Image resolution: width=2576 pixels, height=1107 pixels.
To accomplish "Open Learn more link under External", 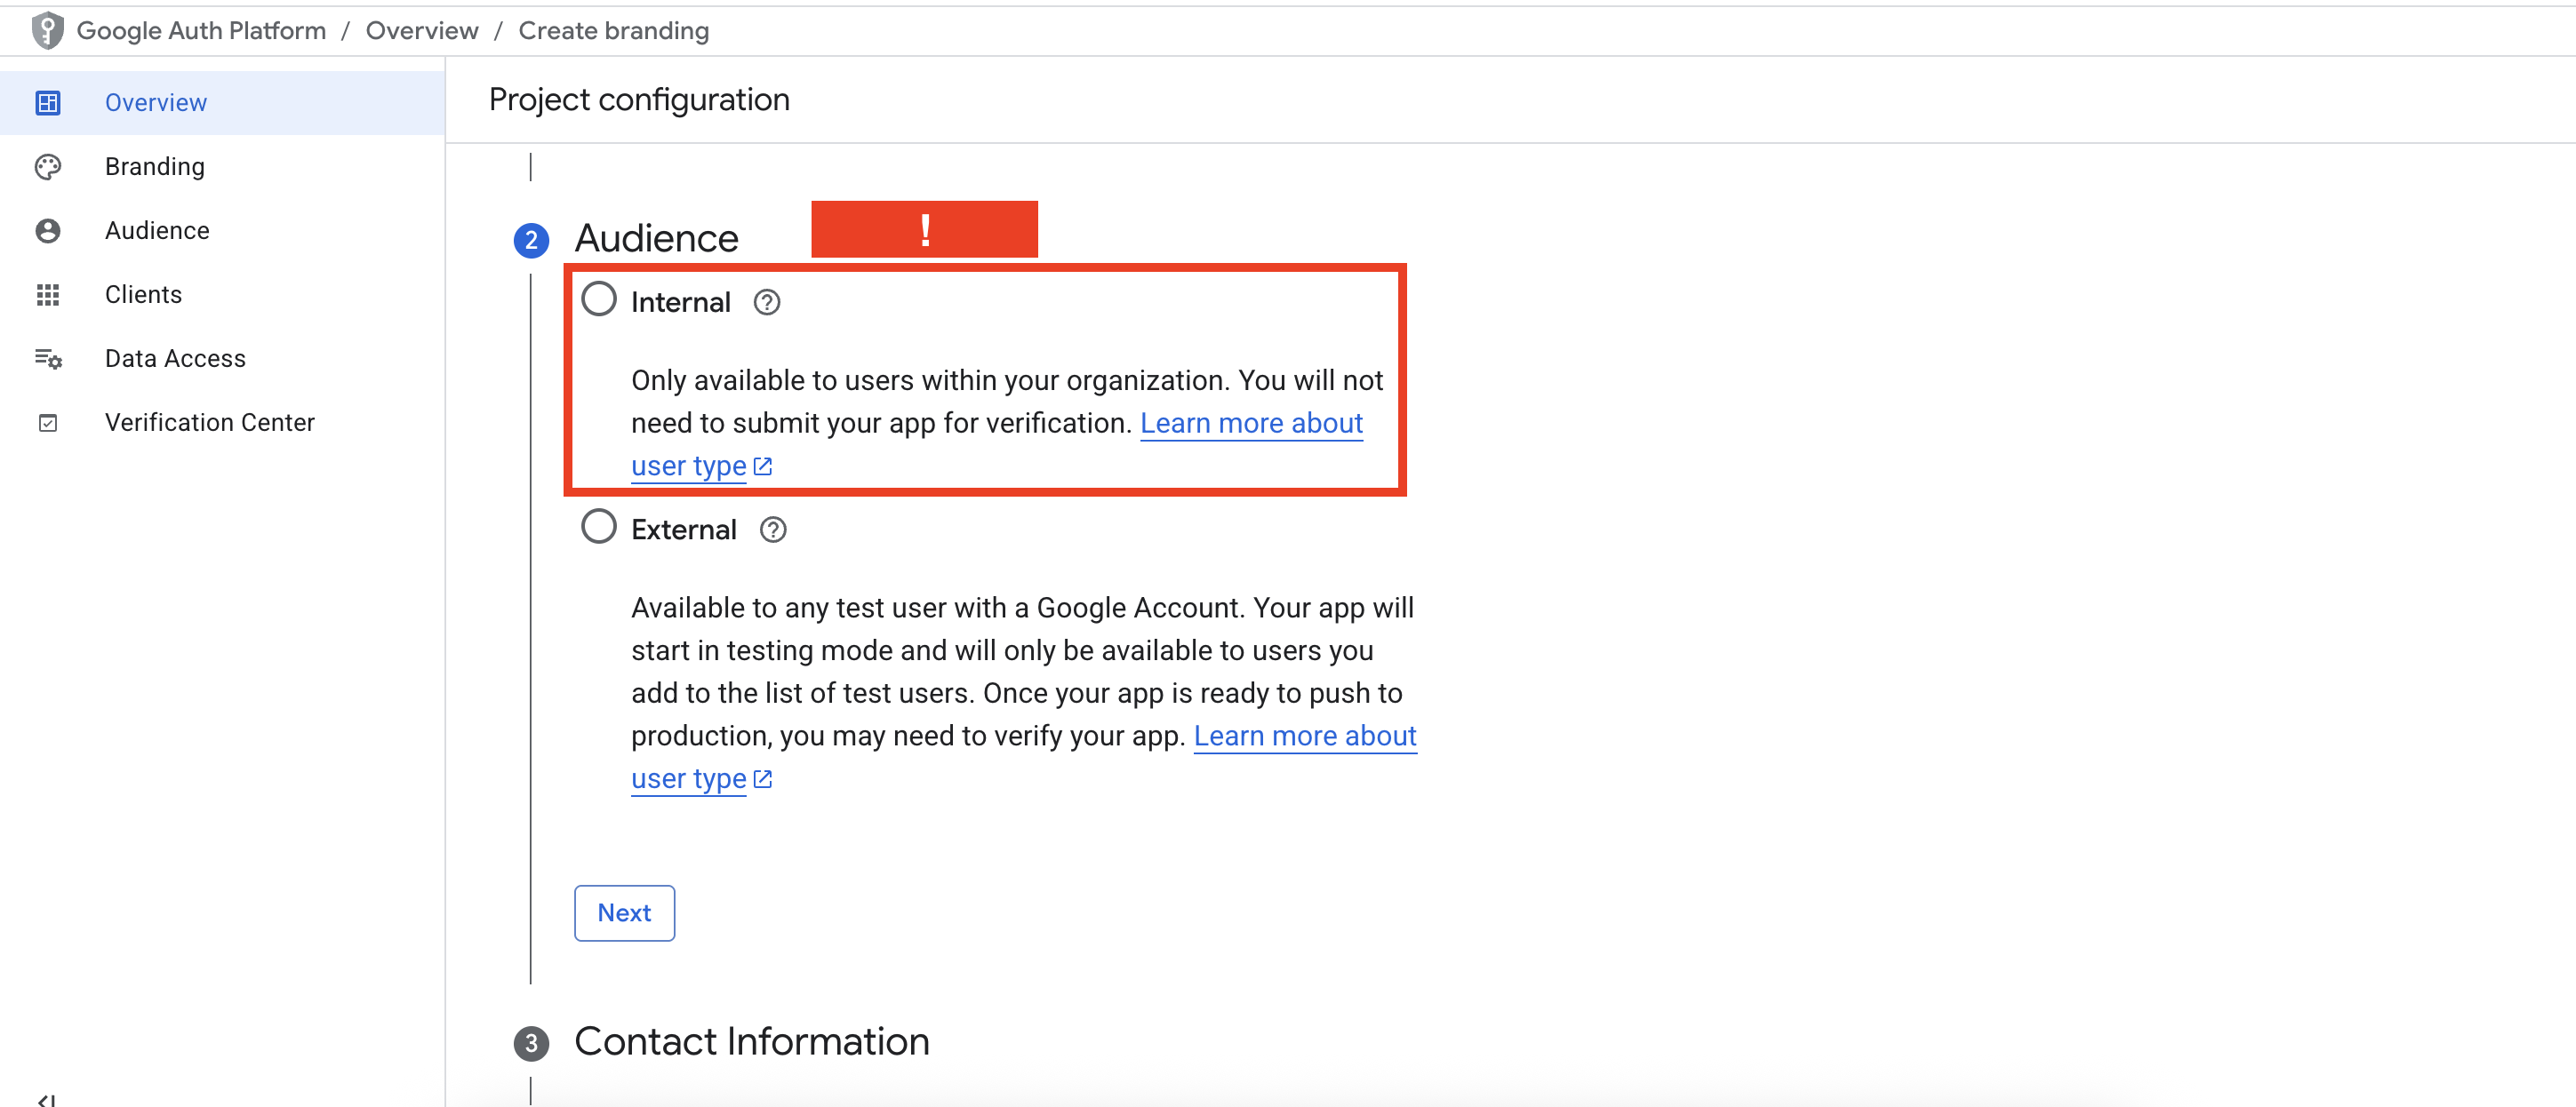I will (1304, 737).
